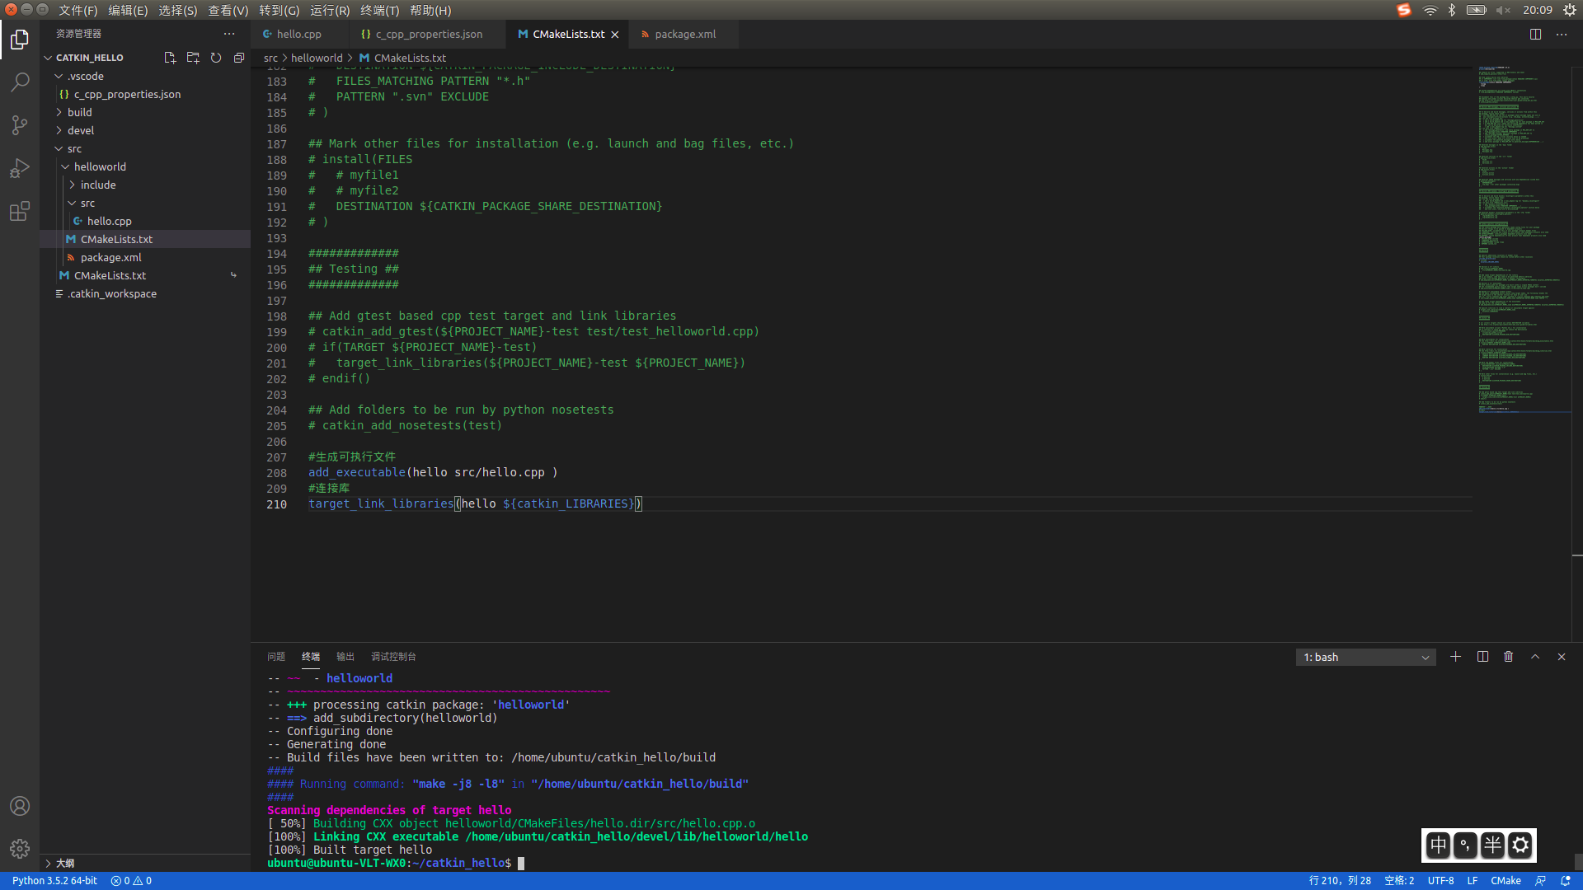Screen dimensions: 1583x890
Task: Toggle half-width character mode
Action: 1491,845
